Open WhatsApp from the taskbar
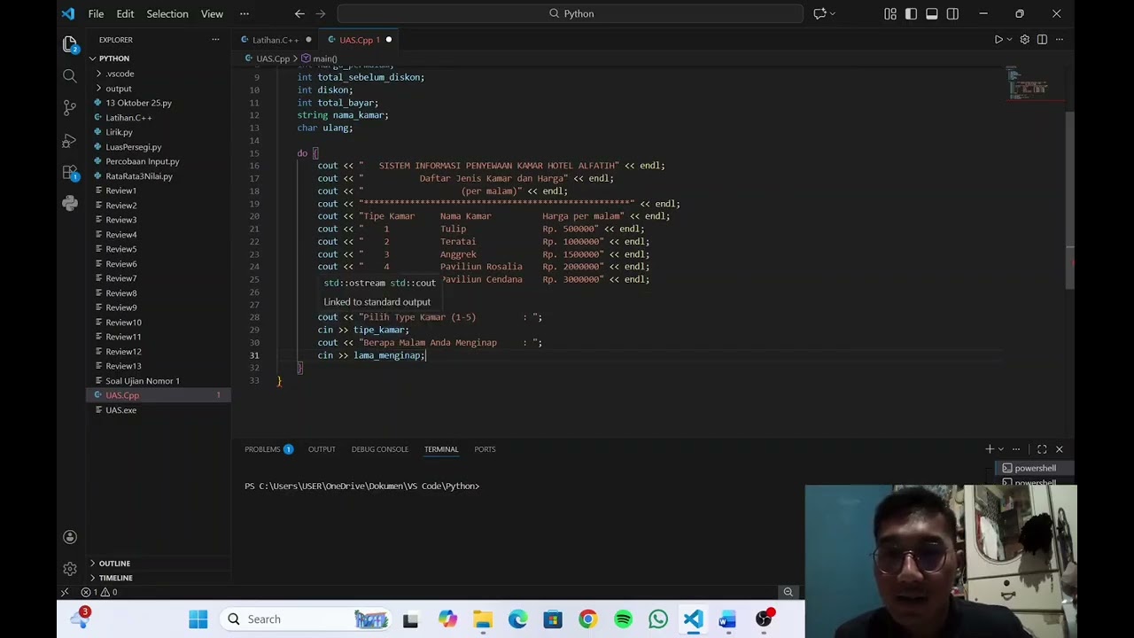 coord(657,619)
